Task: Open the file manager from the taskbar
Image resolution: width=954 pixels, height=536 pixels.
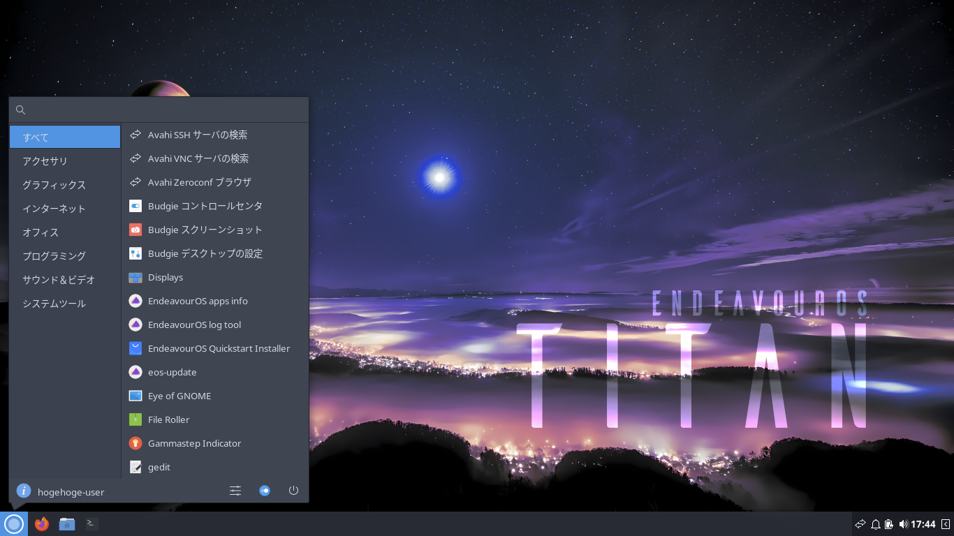Action: tap(67, 523)
